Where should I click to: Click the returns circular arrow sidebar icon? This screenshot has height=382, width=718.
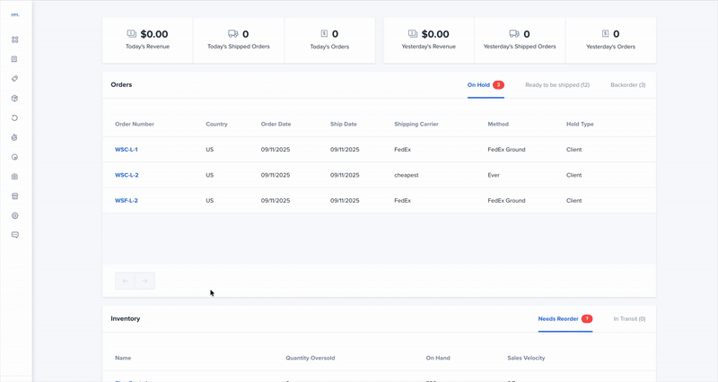click(x=14, y=117)
